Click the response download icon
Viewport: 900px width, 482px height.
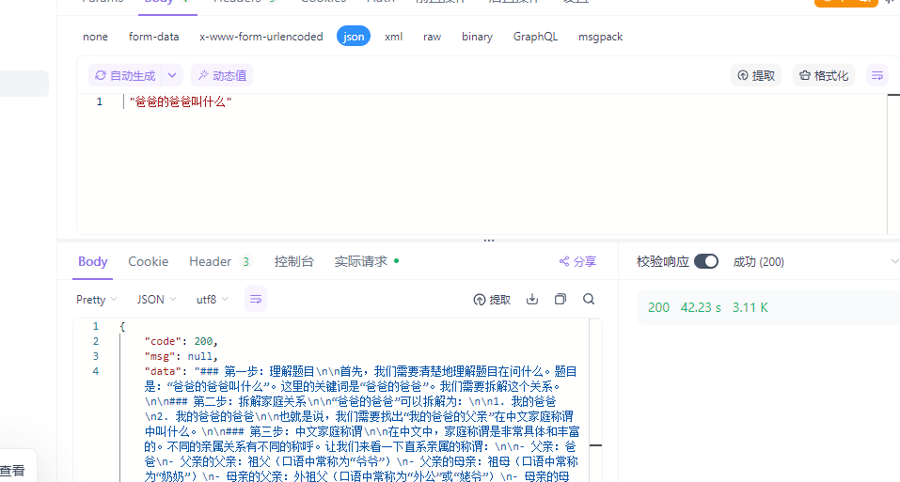[x=532, y=299]
